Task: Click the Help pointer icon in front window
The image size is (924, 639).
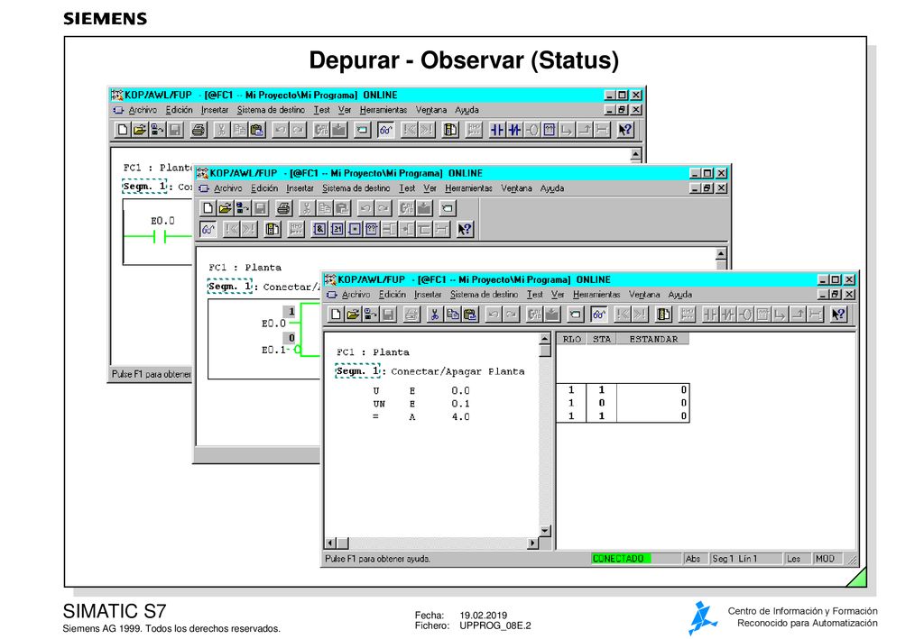Action: point(838,315)
